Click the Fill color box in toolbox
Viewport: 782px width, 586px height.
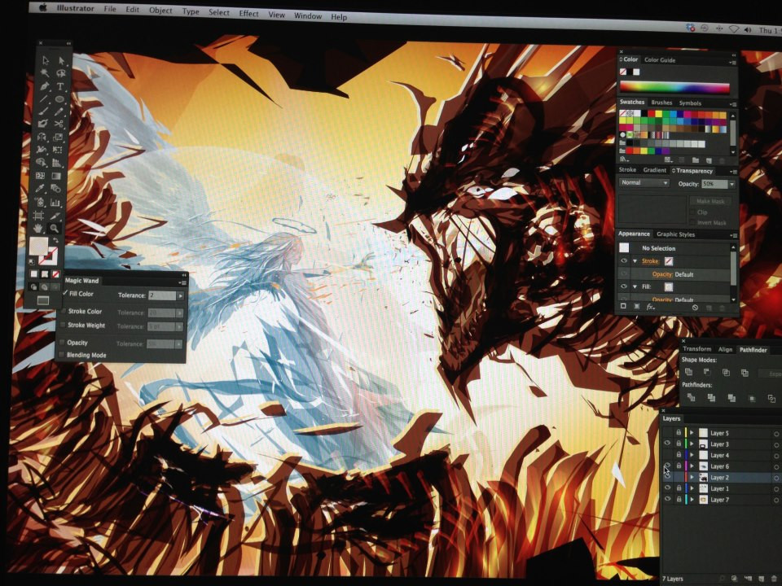click(x=38, y=245)
